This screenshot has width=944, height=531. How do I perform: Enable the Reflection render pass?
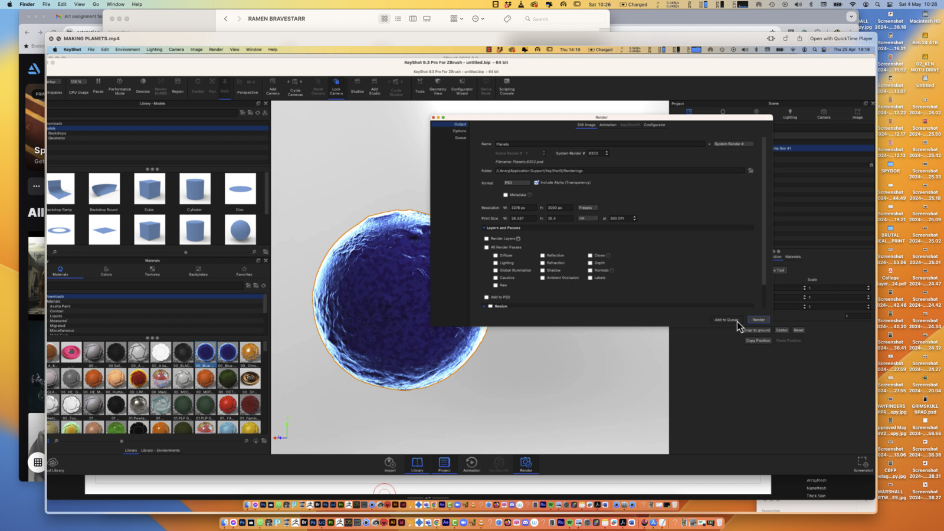(x=542, y=255)
